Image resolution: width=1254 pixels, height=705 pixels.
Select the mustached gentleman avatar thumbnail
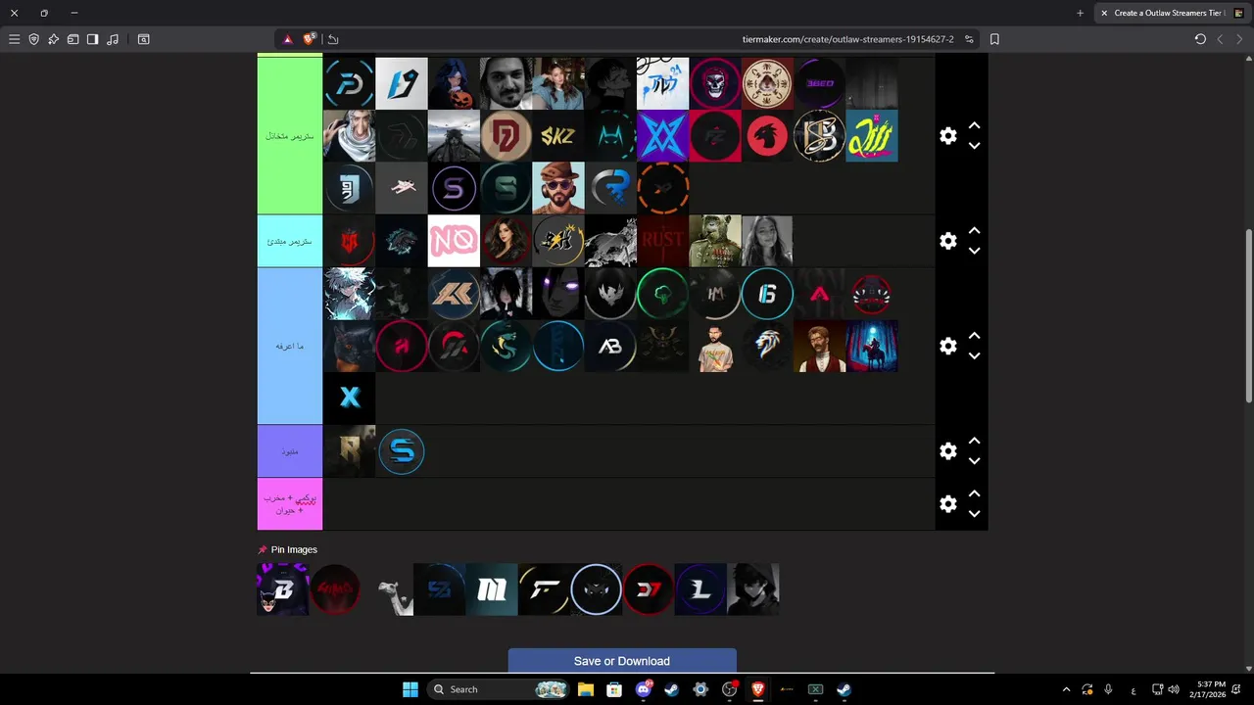coord(819,346)
